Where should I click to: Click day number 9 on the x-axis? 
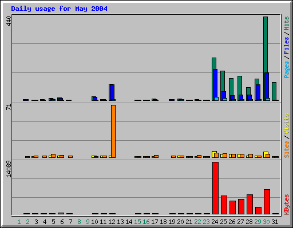point(88,222)
